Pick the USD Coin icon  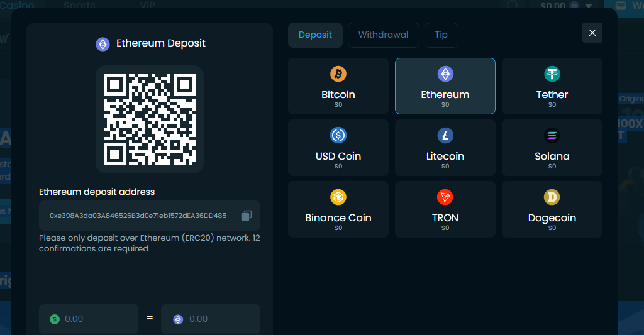click(338, 135)
